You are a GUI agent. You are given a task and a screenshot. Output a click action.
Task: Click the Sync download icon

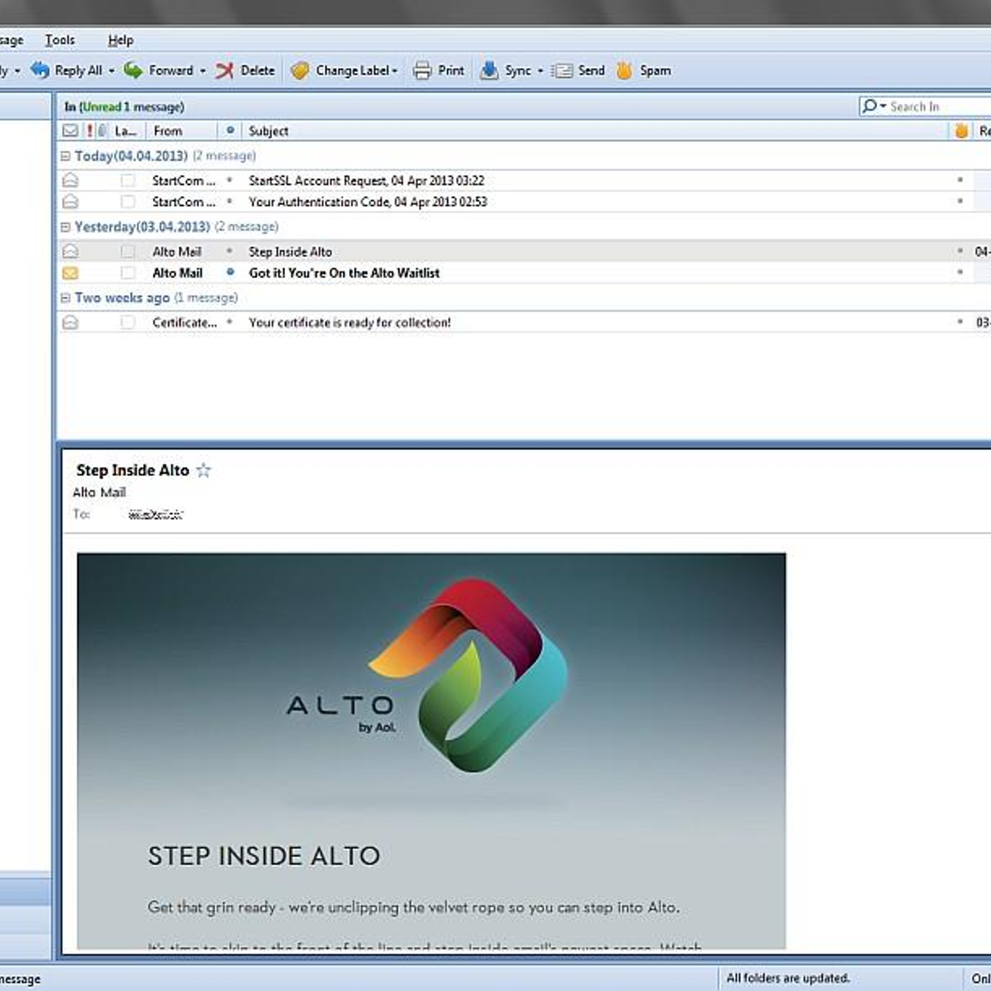point(489,71)
